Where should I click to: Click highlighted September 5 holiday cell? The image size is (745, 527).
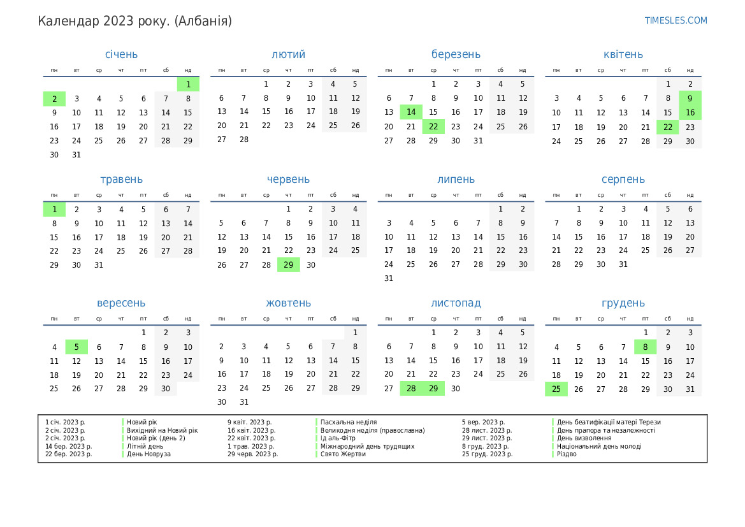point(76,347)
